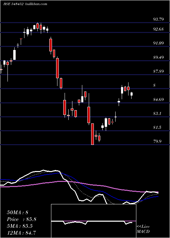The image size is (170, 238).
Task: Click the red candle at the chart peak
Action: [x=37, y=26]
